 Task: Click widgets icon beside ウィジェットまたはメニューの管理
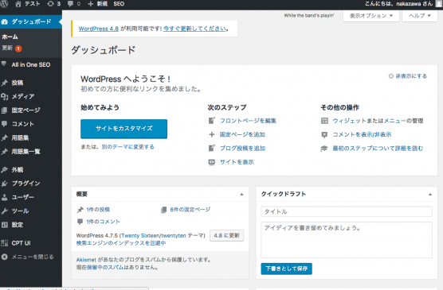coord(324,121)
